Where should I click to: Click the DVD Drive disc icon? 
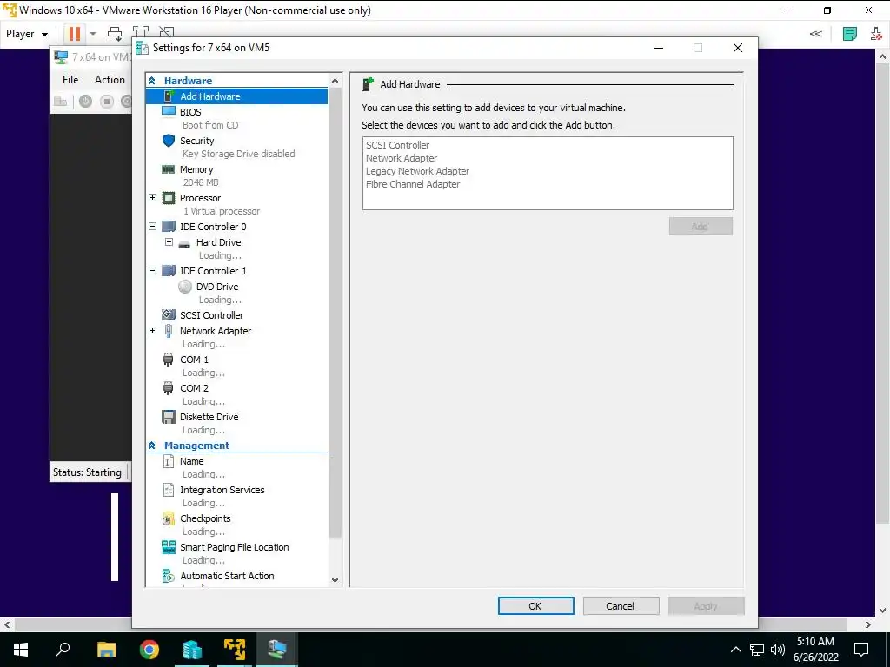185,287
